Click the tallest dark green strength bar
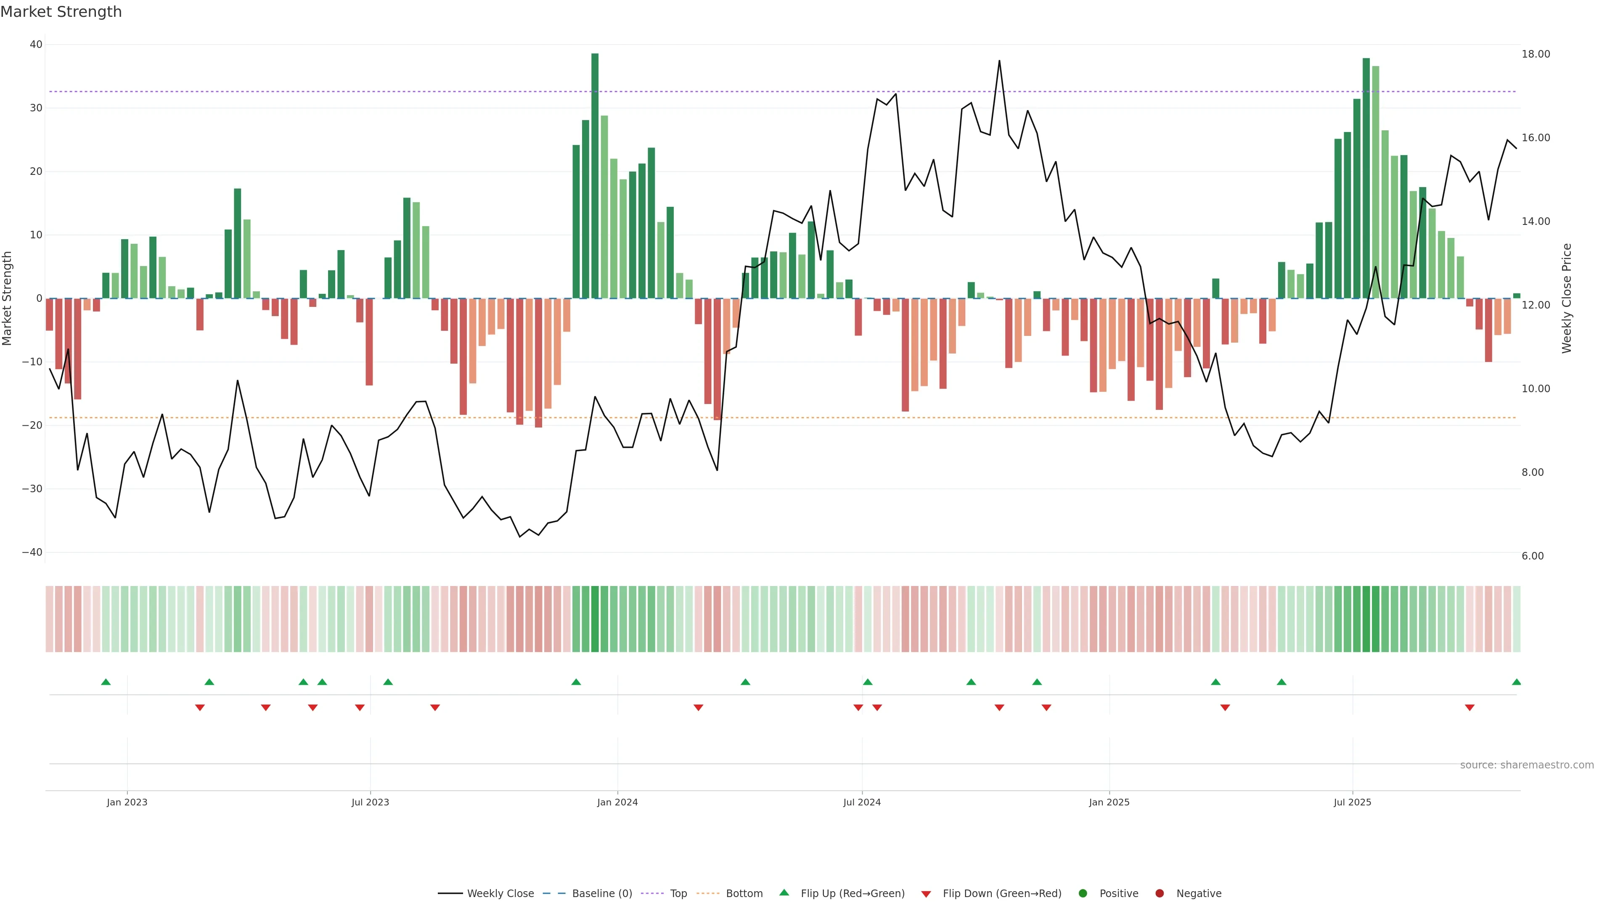The height and width of the screenshot is (908, 1615). coord(595,175)
